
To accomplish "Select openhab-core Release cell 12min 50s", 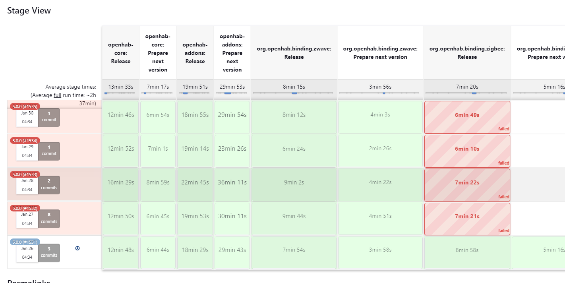I will 121,219.
